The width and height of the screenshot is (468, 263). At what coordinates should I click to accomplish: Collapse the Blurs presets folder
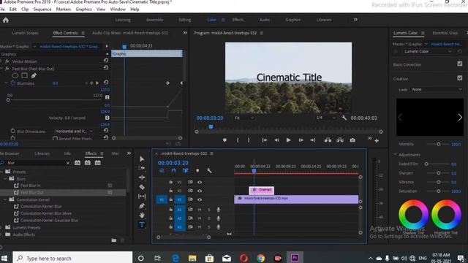pyautogui.click(x=5, y=178)
